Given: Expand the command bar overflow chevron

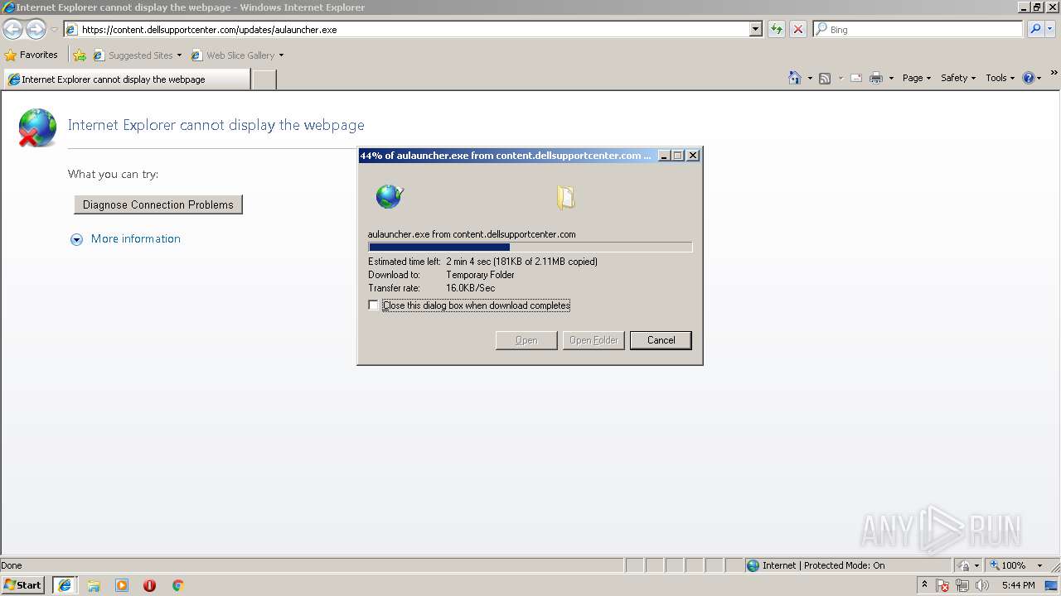Looking at the screenshot, I should point(1054,74).
